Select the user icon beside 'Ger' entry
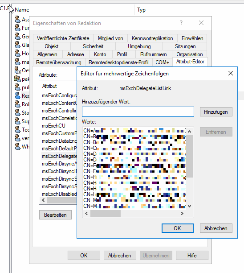The height and width of the screenshot is (273, 244). [17, 36]
